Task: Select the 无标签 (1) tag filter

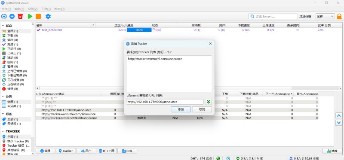Action: click(16, 124)
